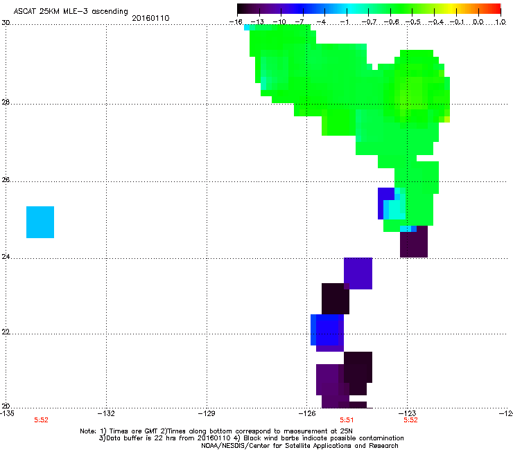Click the latitude label 28
This screenshot has width=513, height=450.
coord(6,102)
